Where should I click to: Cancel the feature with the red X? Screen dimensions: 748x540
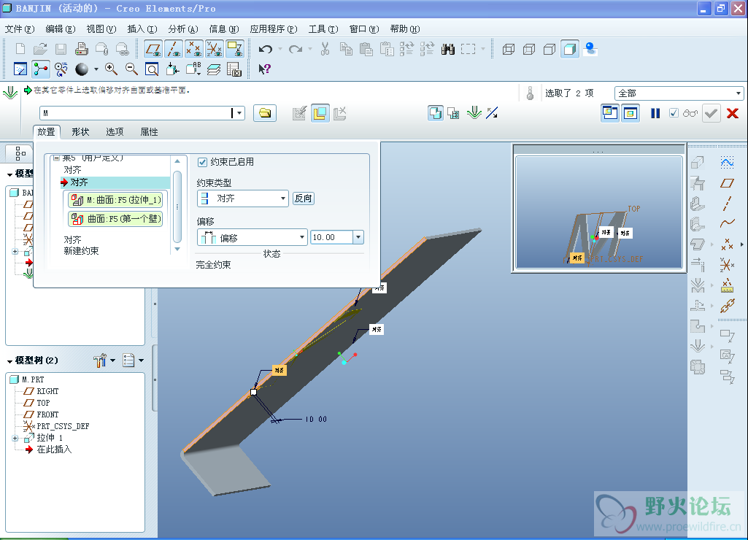(732, 113)
